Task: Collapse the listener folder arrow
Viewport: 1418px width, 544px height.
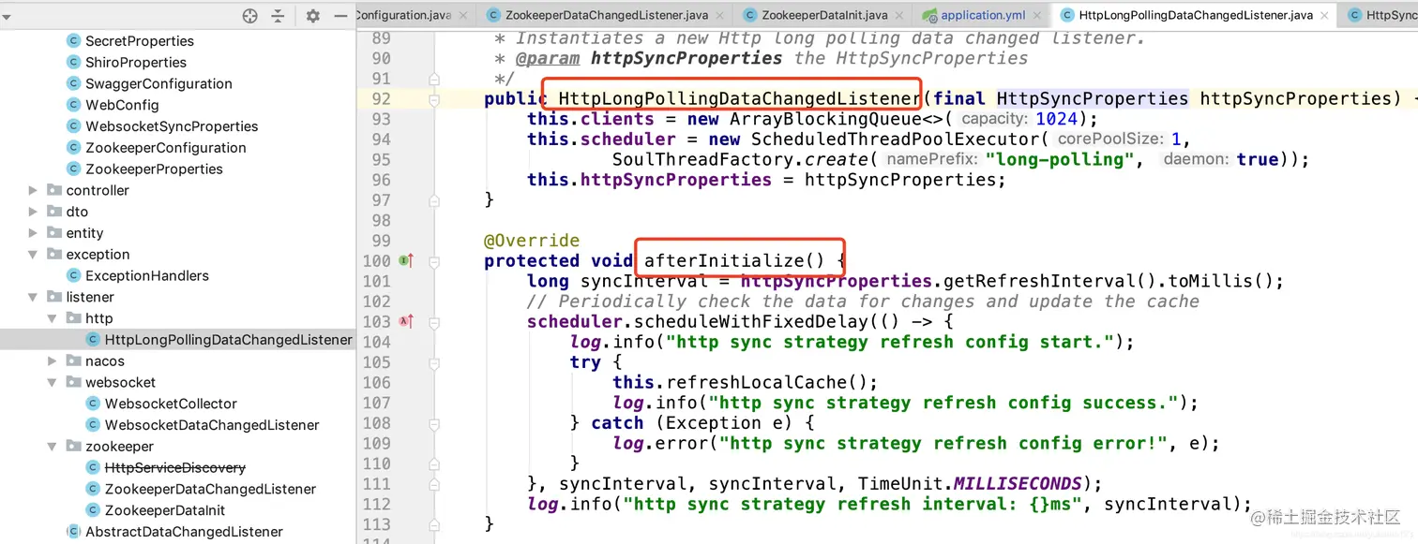Action: pyautogui.click(x=33, y=297)
